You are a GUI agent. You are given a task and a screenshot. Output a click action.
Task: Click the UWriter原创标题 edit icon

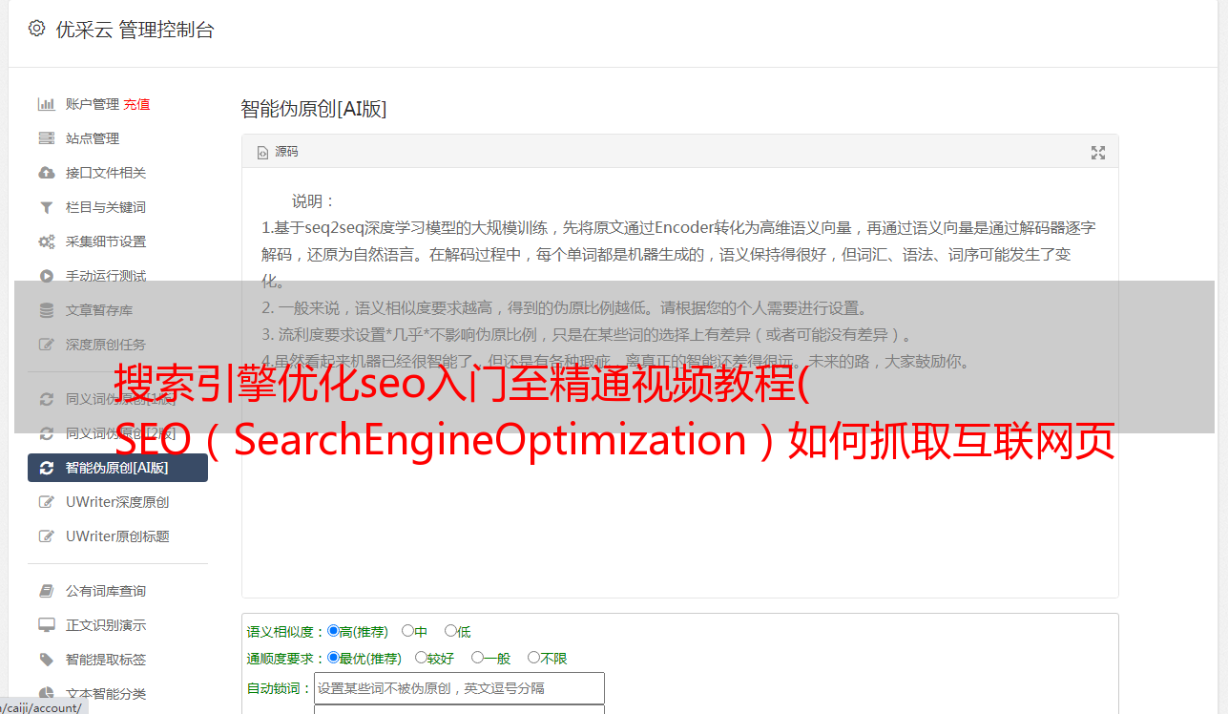(x=46, y=536)
